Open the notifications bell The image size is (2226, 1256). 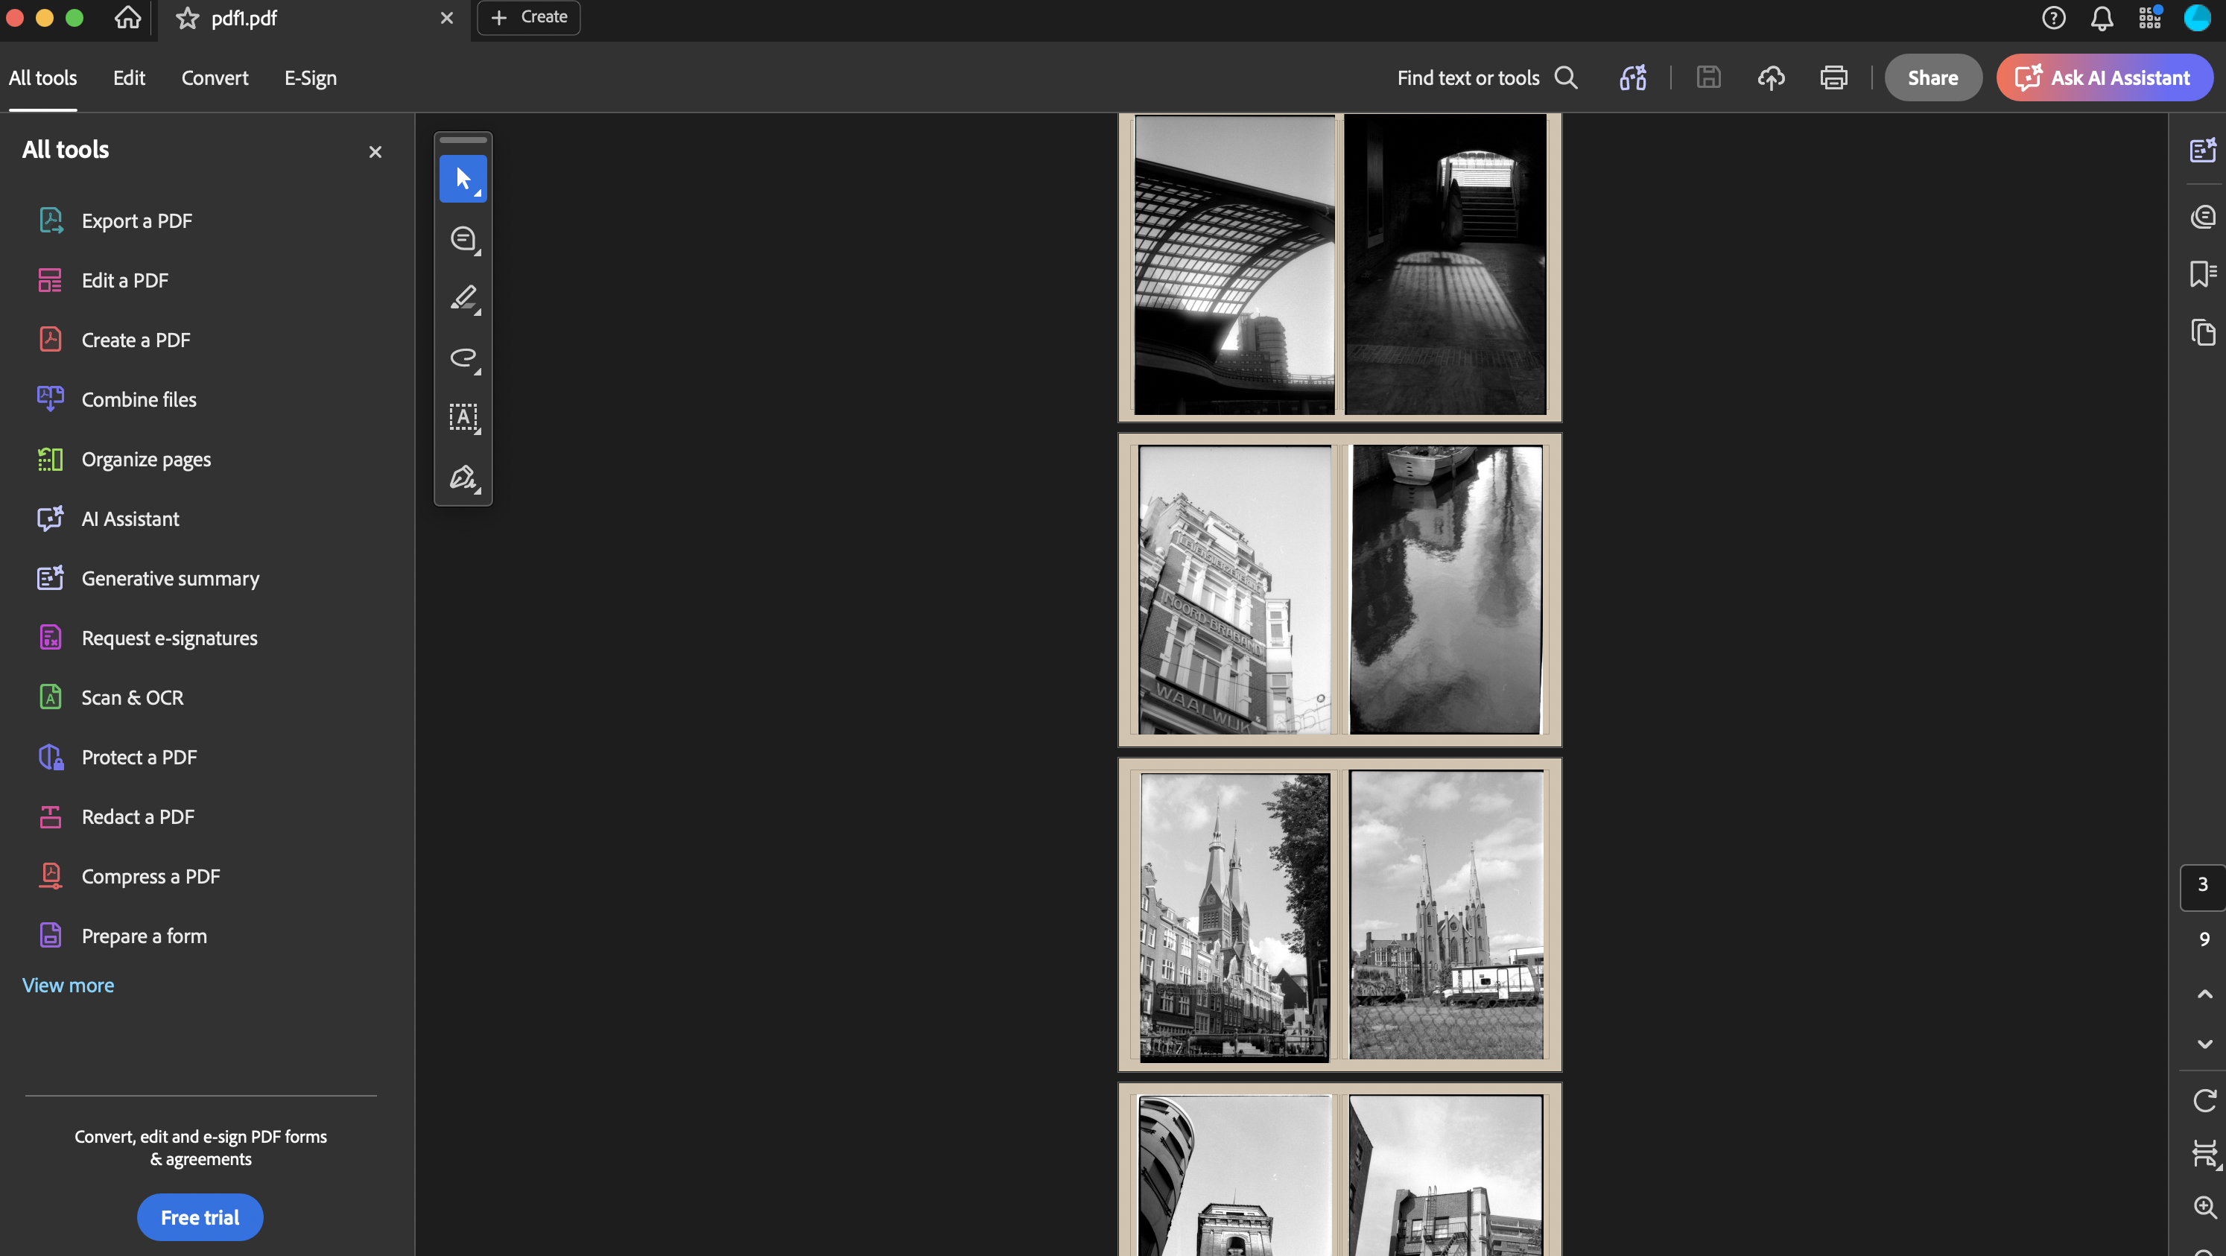(2102, 17)
